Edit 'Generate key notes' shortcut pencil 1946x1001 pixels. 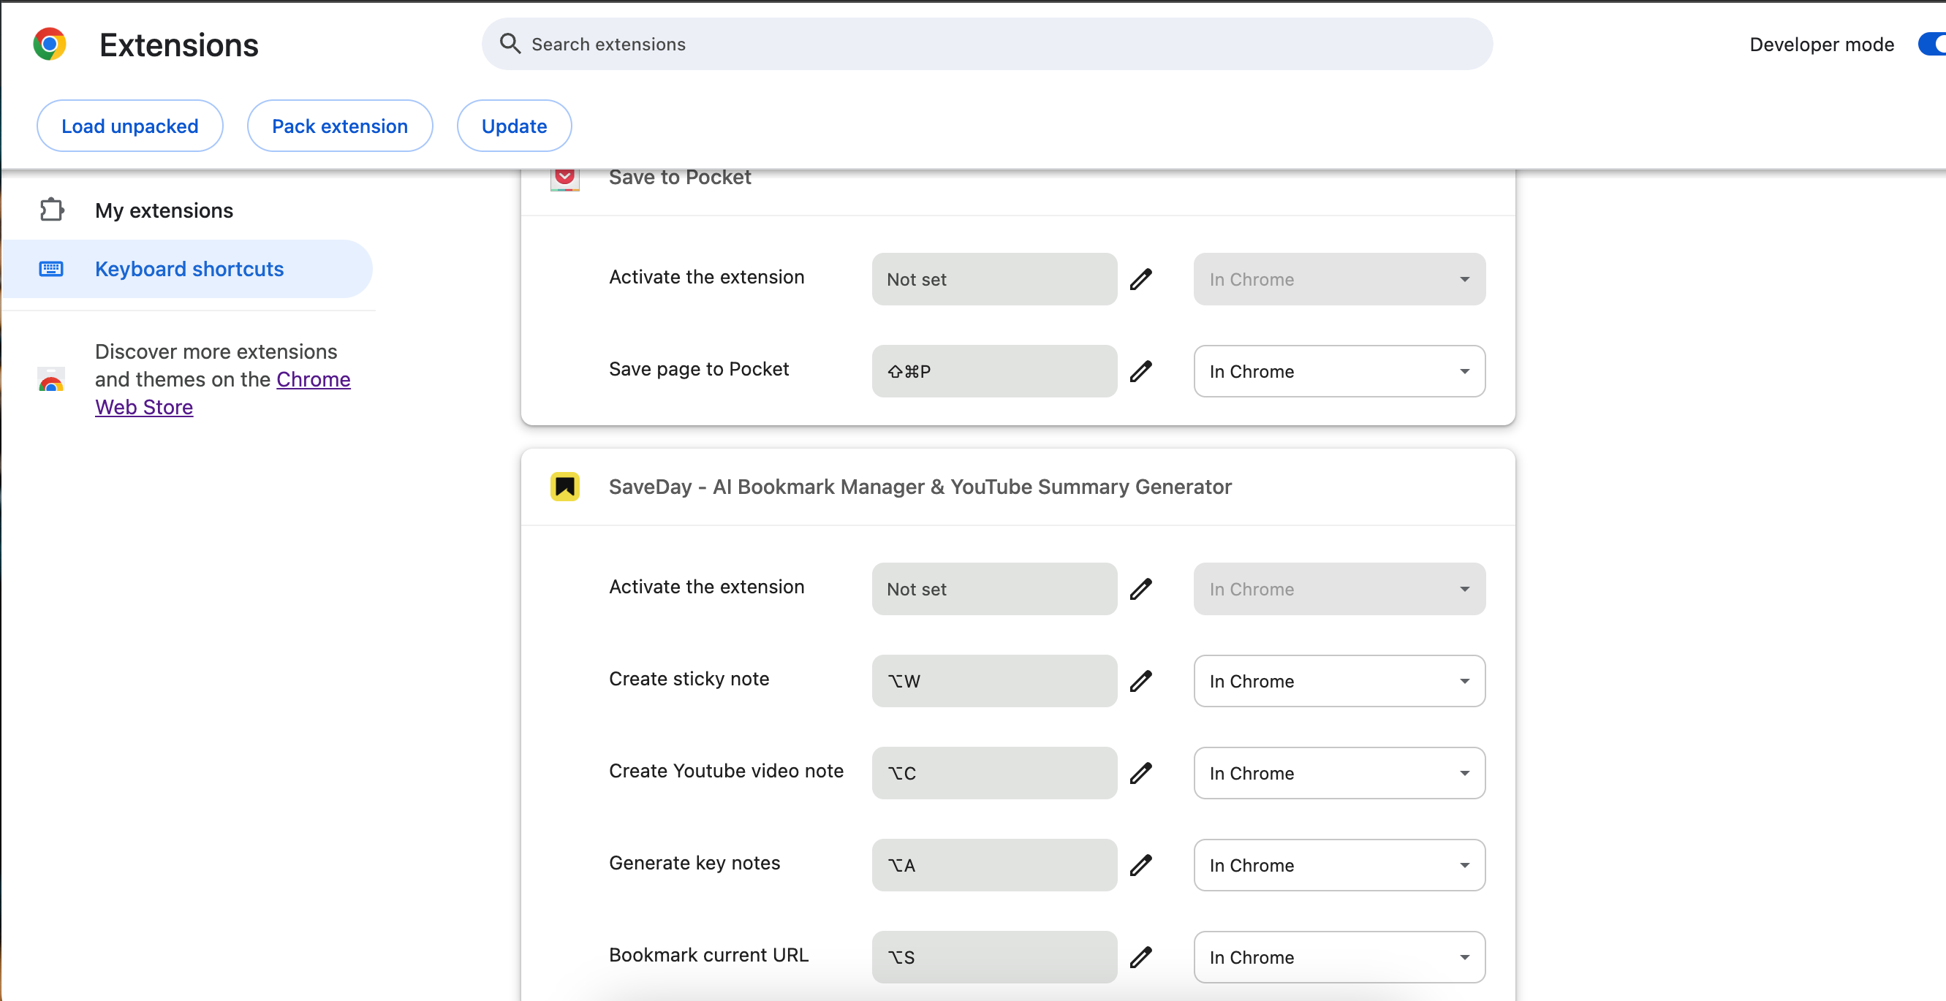click(1140, 865)
